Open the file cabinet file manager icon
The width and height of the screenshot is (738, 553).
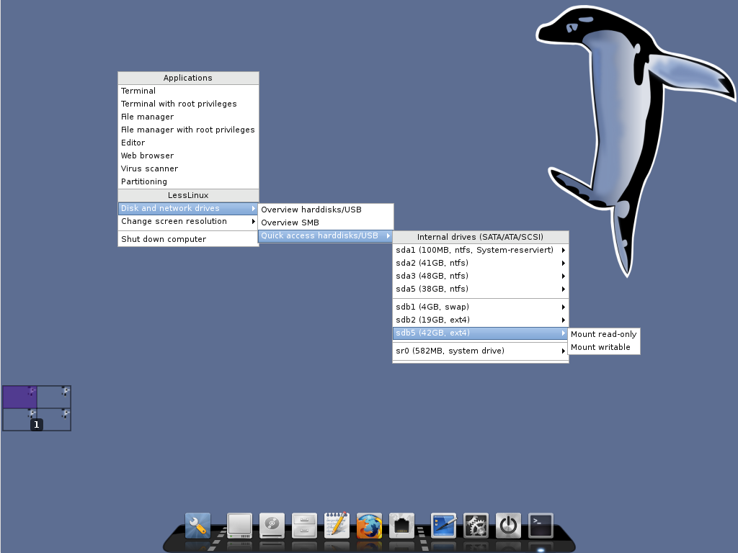click(304, 526)
